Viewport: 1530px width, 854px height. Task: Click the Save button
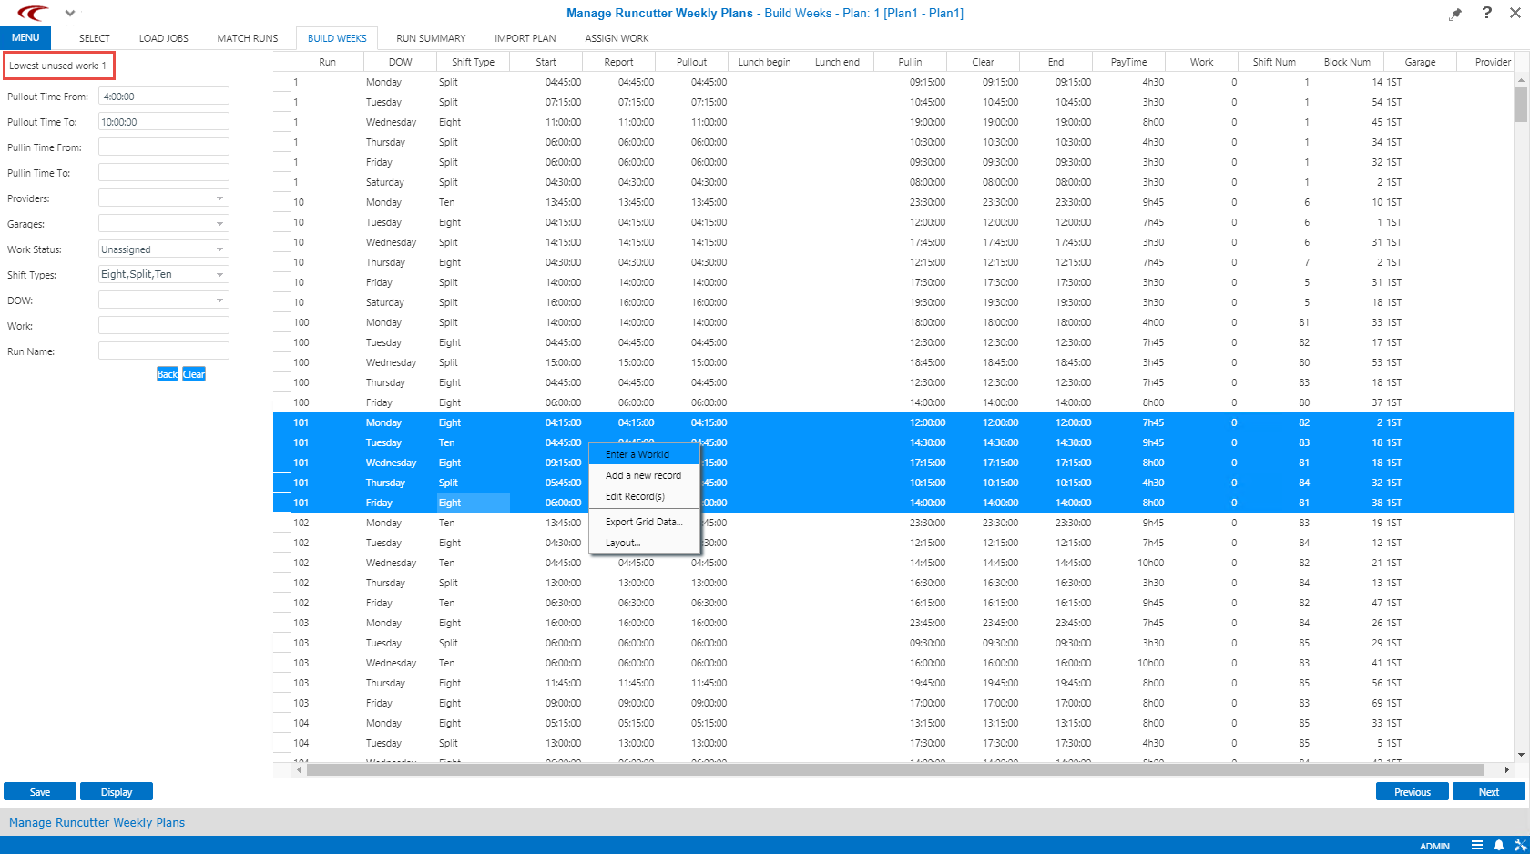[39, 791]
